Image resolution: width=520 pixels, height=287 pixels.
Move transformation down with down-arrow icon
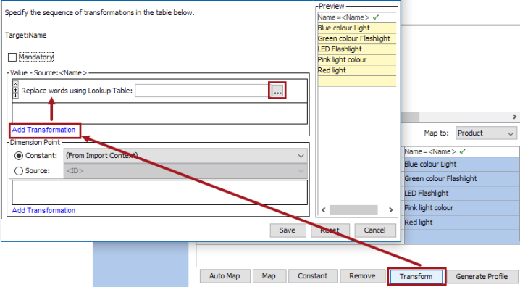(x=16, y=96)
